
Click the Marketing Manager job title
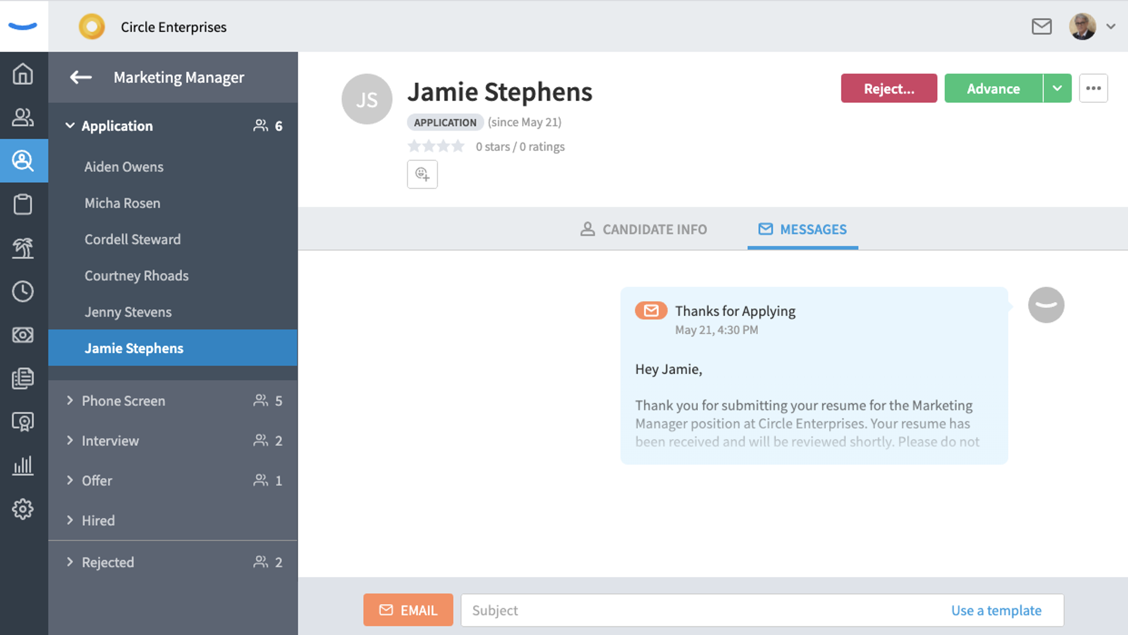point(179,77)
